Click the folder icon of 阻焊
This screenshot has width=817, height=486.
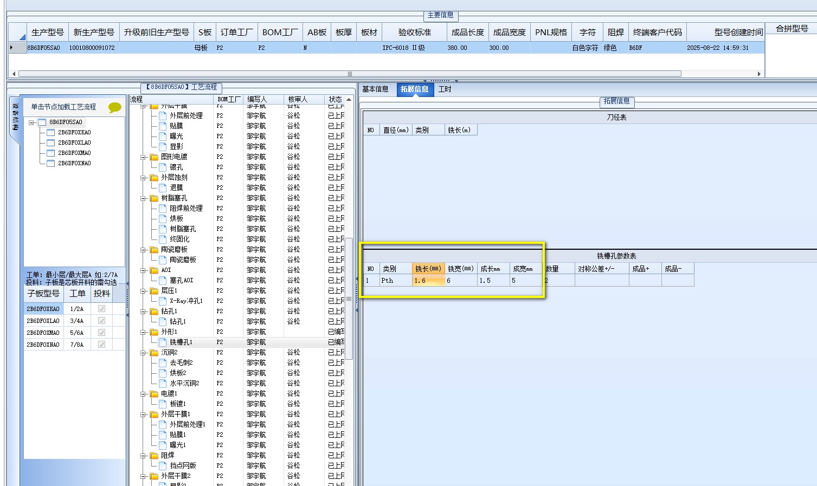(154, 456)
